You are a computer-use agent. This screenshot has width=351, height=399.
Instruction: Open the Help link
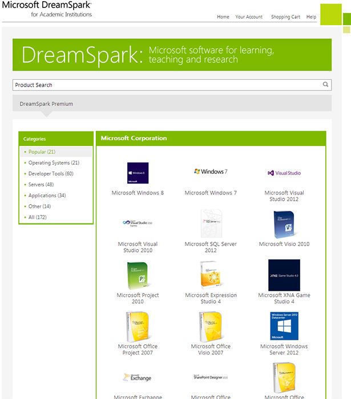311,17
